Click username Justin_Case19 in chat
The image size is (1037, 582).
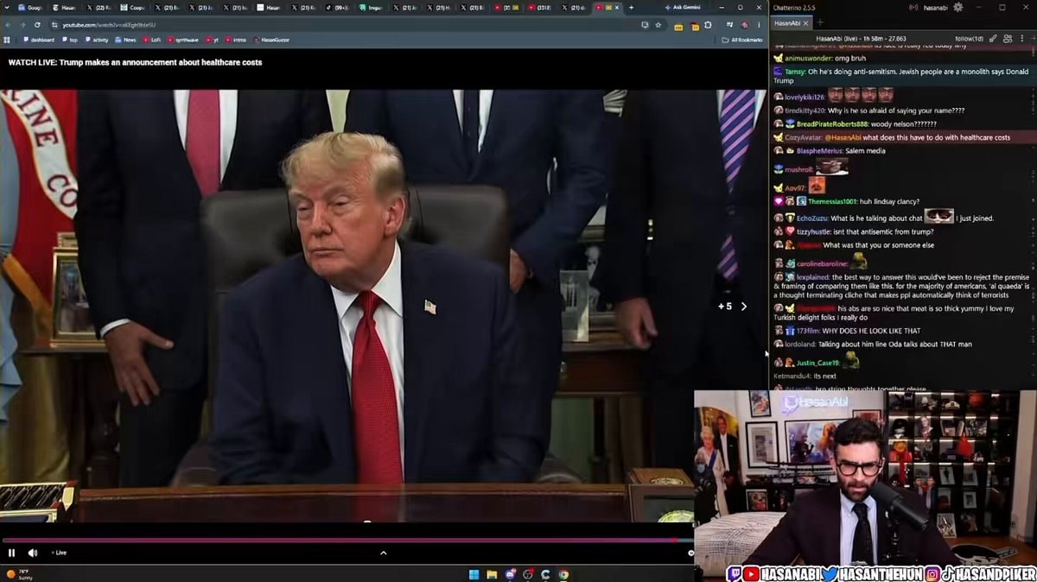pos(818,363)
